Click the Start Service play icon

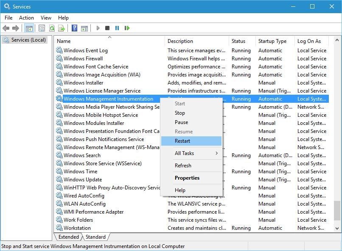coord(98,28)
